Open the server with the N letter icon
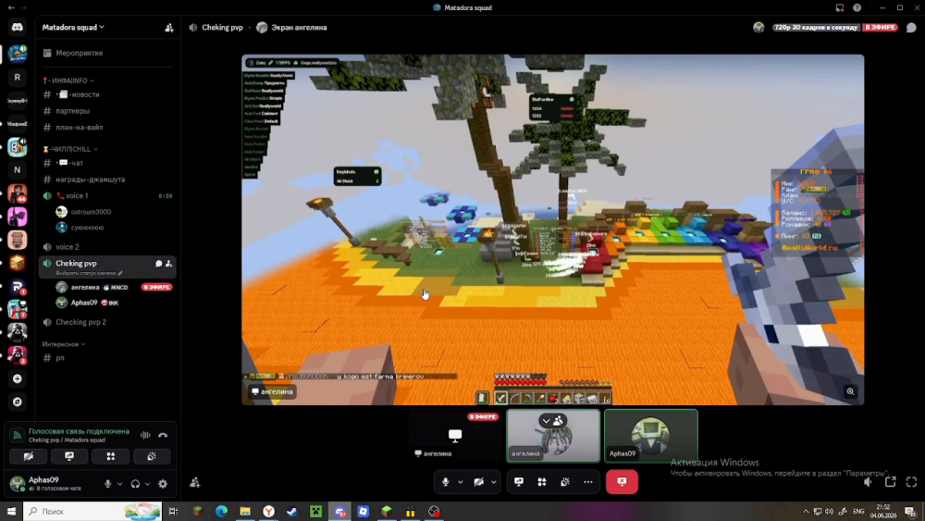The image size is (925, 521). tap(17, 170)
